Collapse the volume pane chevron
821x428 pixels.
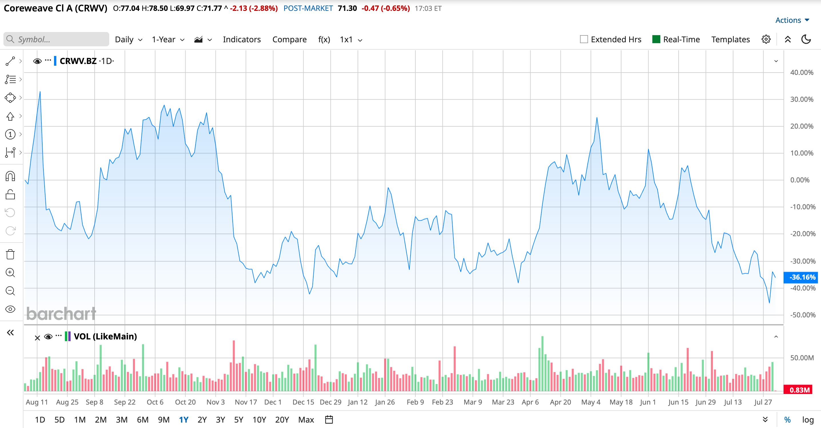(776, 337)
